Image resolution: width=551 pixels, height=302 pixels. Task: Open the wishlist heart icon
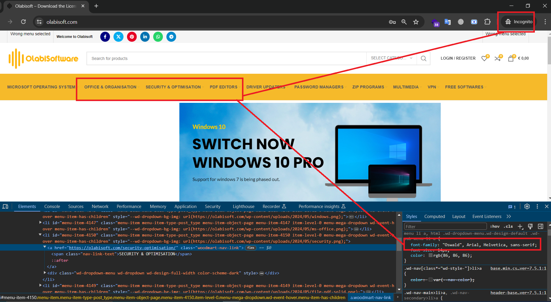[484, 58]
